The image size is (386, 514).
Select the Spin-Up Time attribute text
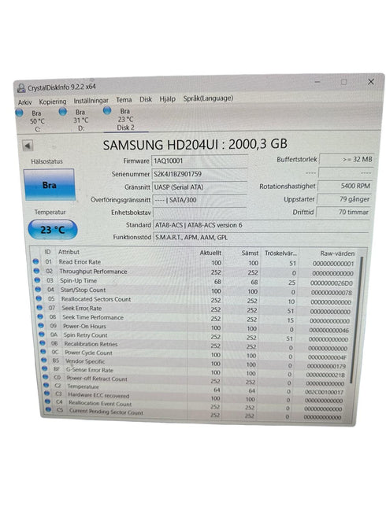(x=78, y=280)
